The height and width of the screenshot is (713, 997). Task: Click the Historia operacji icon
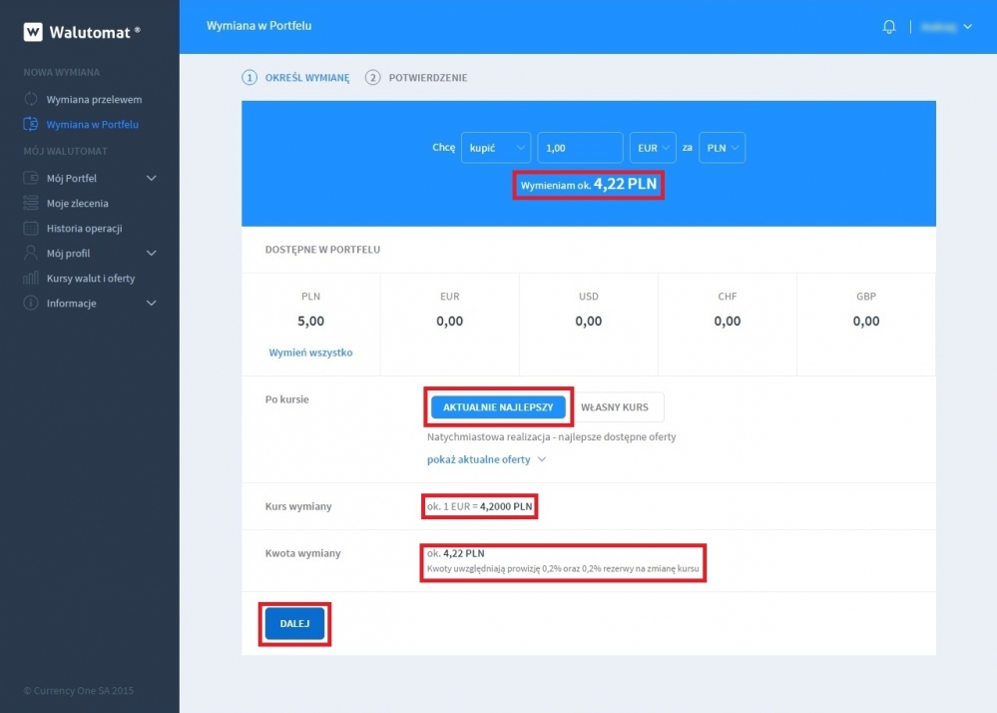click(31, 229)
